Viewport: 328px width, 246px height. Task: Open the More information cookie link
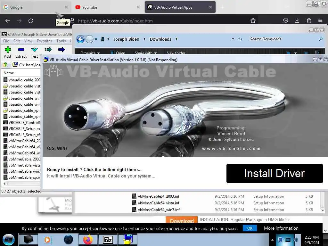click(x=281, y=228)
